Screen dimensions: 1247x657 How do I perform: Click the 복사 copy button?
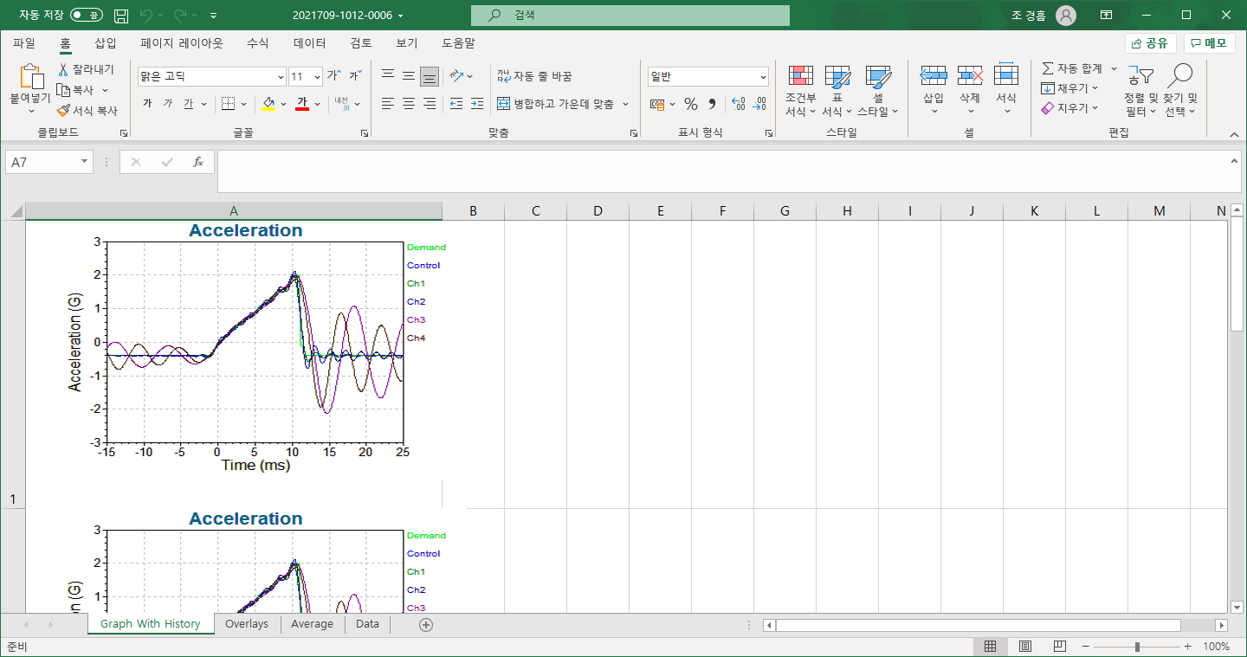[x=76, y=90]
